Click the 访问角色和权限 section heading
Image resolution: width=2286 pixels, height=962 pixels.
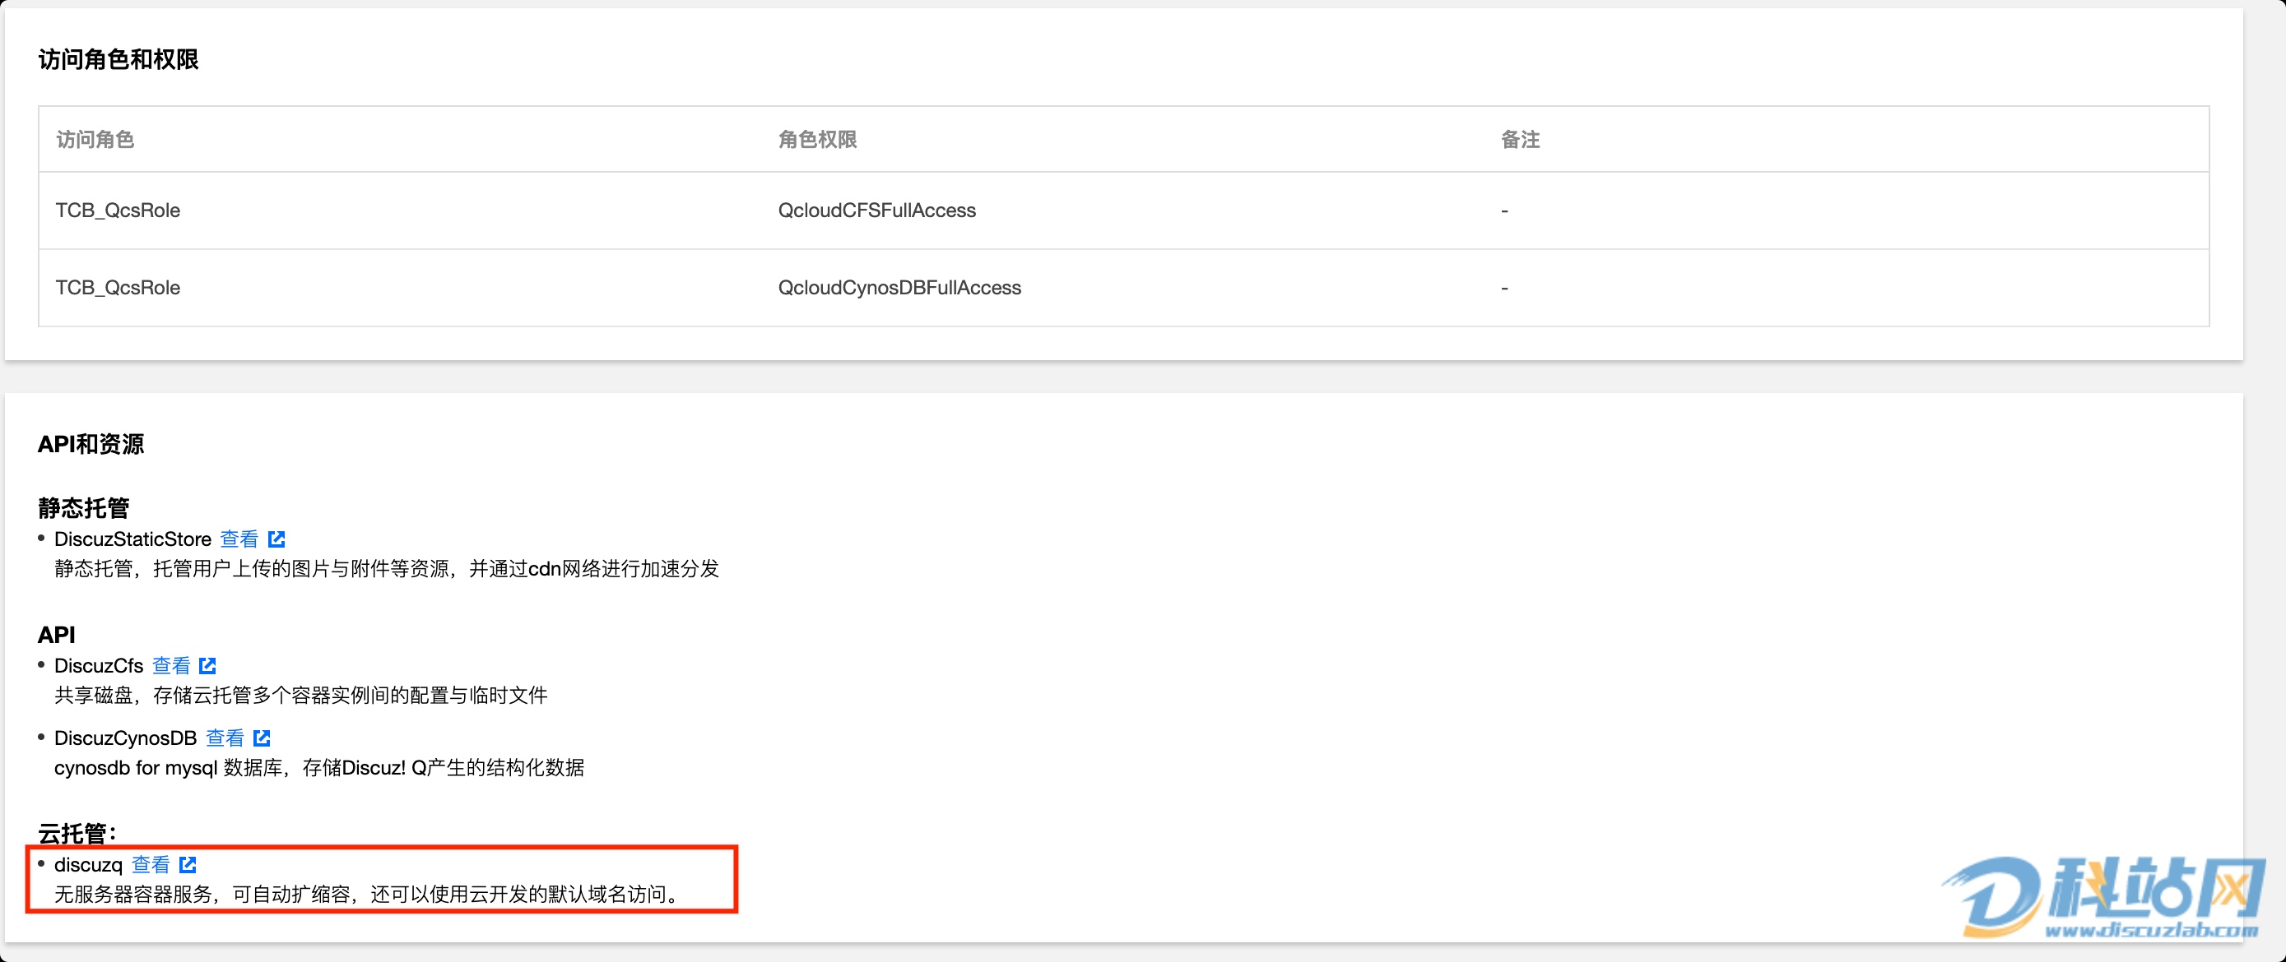tap(118, 59)
